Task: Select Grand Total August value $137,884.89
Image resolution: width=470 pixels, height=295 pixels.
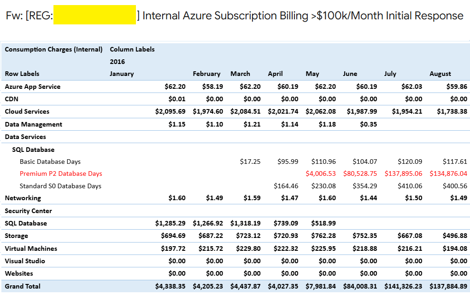Action: tap(448, 286)
